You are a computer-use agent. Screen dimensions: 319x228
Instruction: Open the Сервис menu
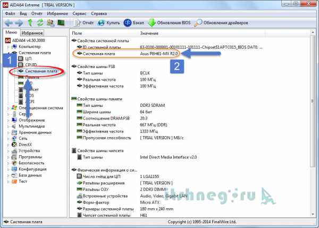pos(79,14)
